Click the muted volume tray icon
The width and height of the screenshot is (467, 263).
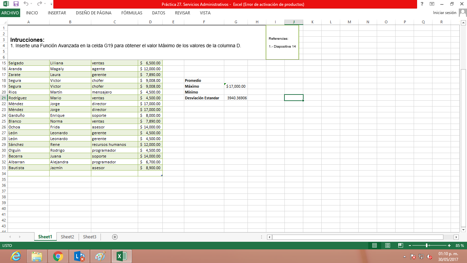[x=429, y=256]
